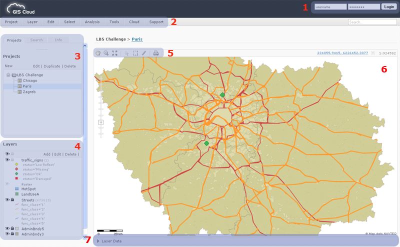Click the Chicago map icon
Screen dimensions: 400x247
click(19, 80)
